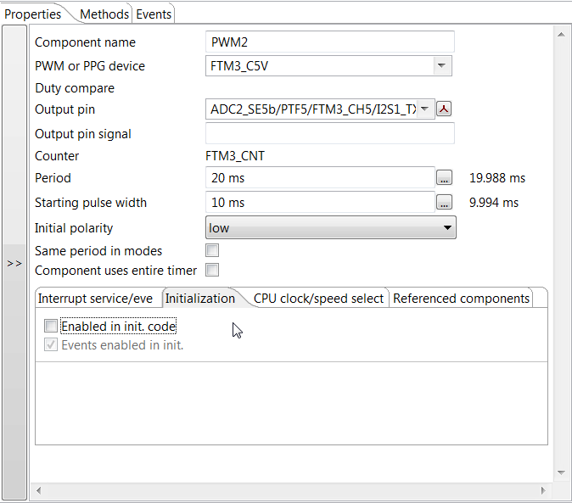The width and height of the screenshot is (572, 503).
Task: Switch to the Methods tab
Action: pyautogui.click(x=104, y=14)
